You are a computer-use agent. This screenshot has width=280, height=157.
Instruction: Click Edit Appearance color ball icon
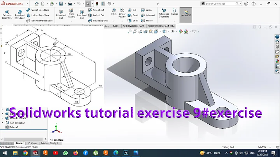coord(181,31)
